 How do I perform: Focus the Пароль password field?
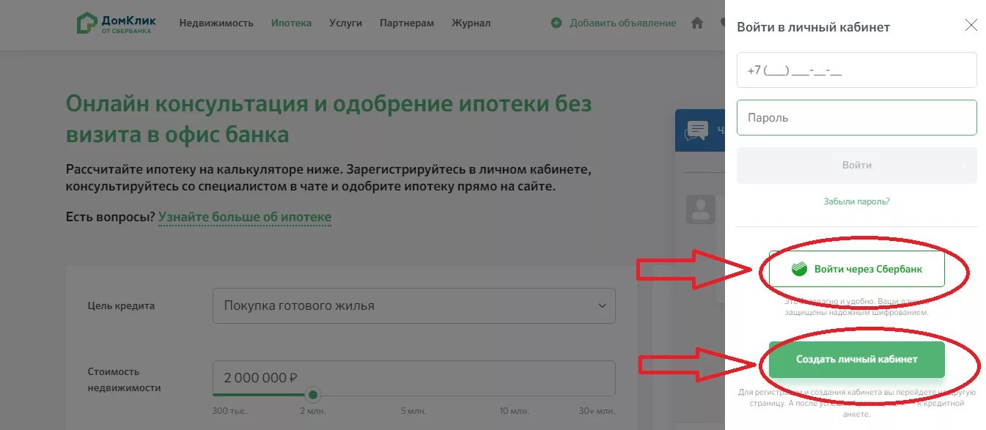click(x=856, y=117)
